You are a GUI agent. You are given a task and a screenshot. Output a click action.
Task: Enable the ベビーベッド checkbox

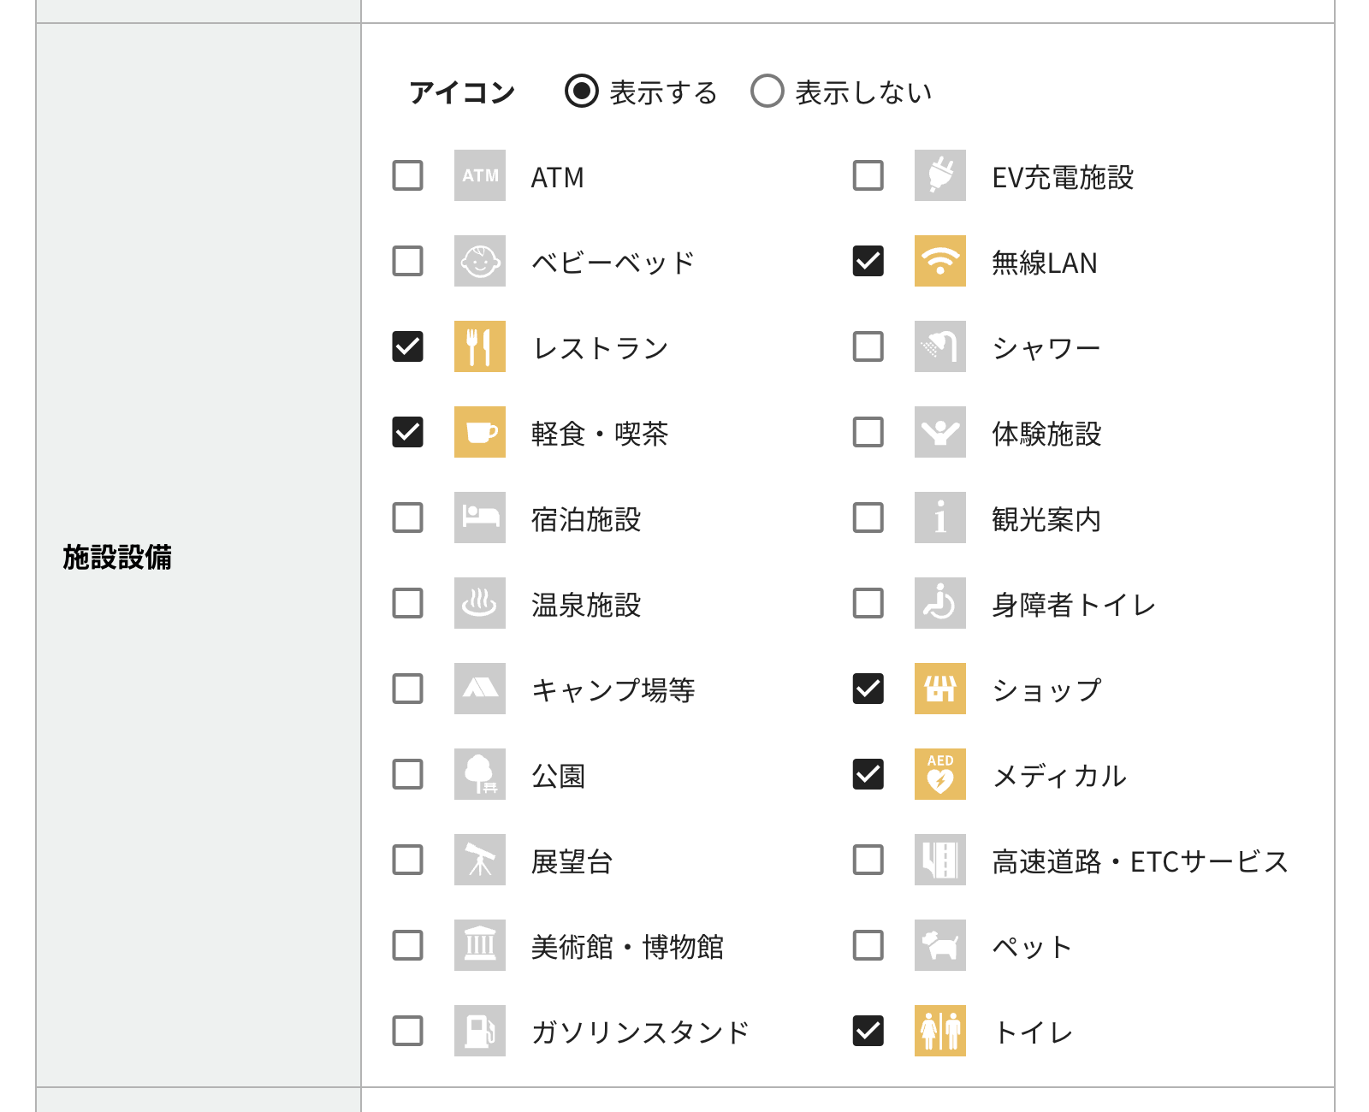(407, 261)
